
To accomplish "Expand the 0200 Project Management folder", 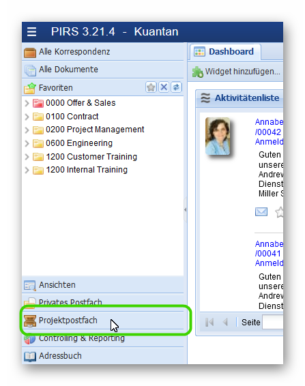I will pyautogui.click(x=27, y=130).
